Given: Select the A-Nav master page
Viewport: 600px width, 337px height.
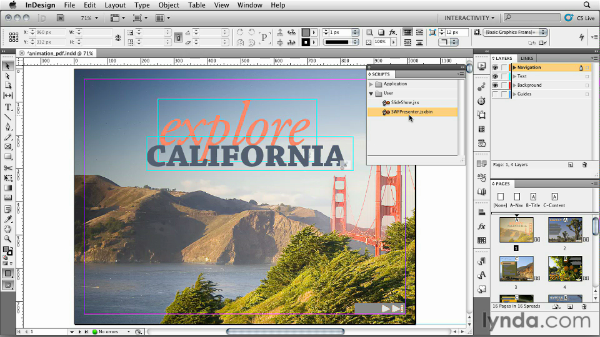Looking at the screenshot, I should pos(517,200).
